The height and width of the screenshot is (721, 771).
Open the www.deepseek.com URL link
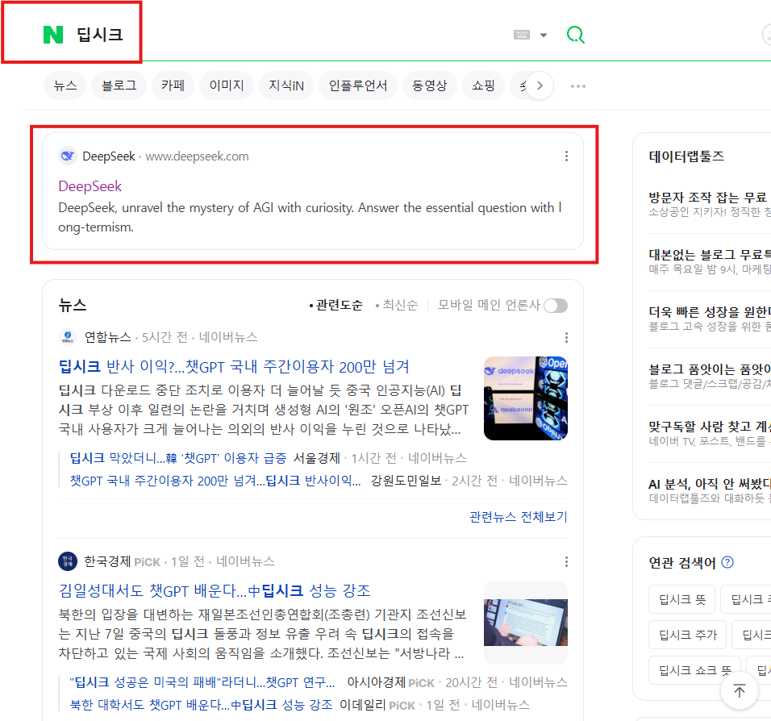coord(197,156)
